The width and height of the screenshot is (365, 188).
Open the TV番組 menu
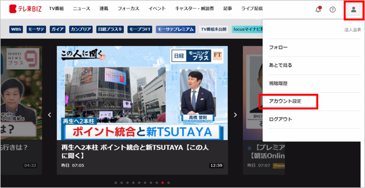click(x=56, y=8)
